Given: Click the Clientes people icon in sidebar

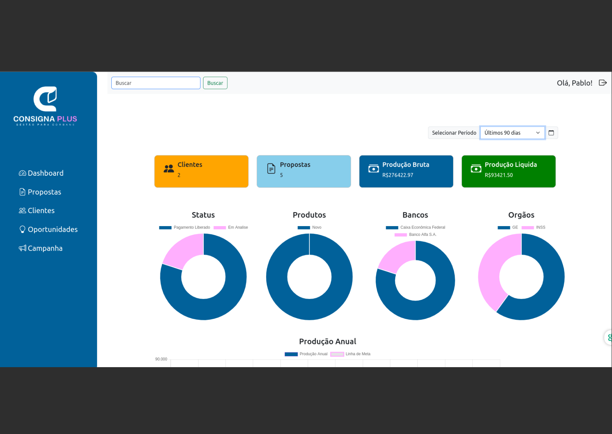Looking at the screenshot, I should click(x=22, y=210).
